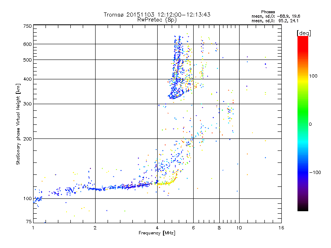Click the y-axis tick '75'

tap(29, 222)
